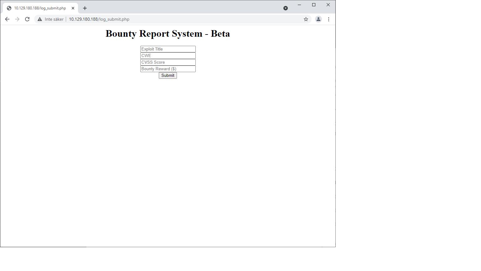Select the log_submit.php browser tab
Screen dimensions: 481x271
tap(40, 8)
